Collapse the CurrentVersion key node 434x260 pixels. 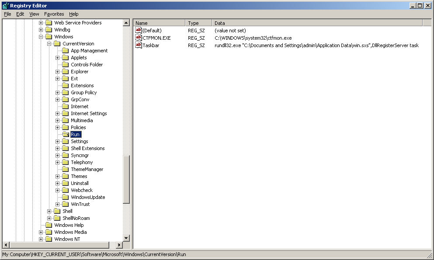click(x=49, y=44)
